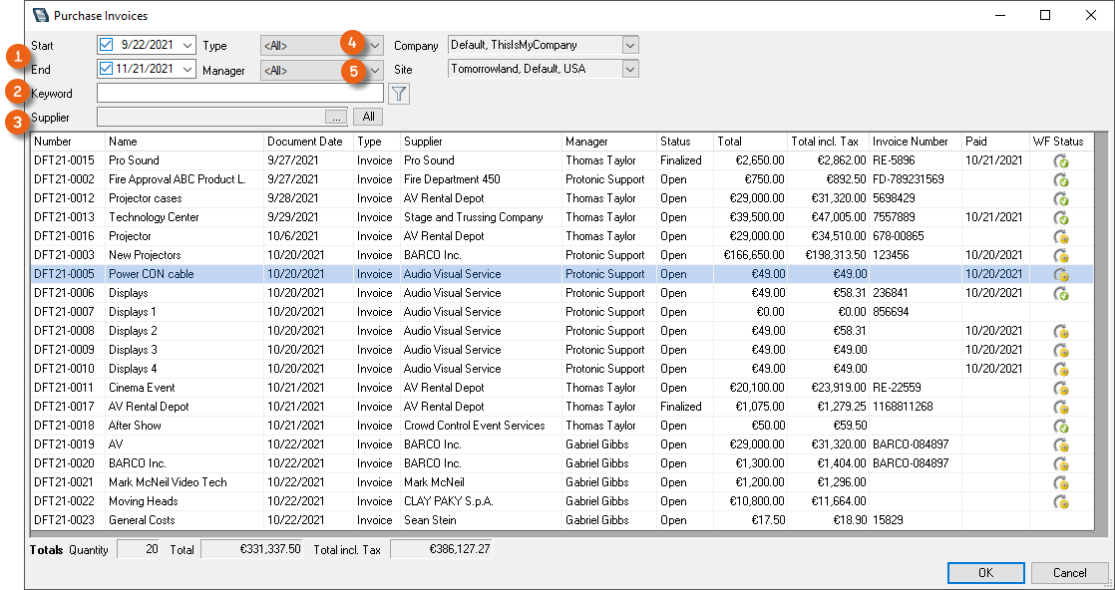The width and height of the screenshot is (1115, 590).
Task: Click WF Status icon for After Show row
Action: pyautogui.click(x=1062, y=426)
